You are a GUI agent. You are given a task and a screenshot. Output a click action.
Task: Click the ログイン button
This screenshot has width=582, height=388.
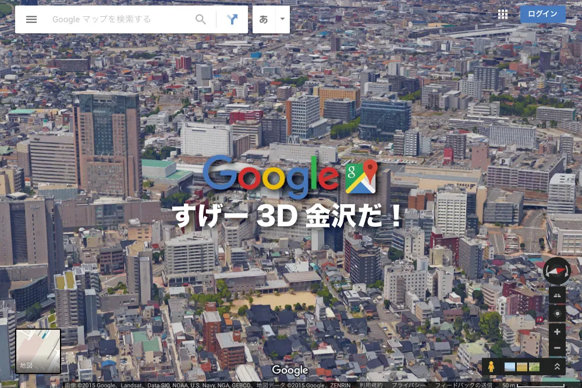click(x=542, y=14)
